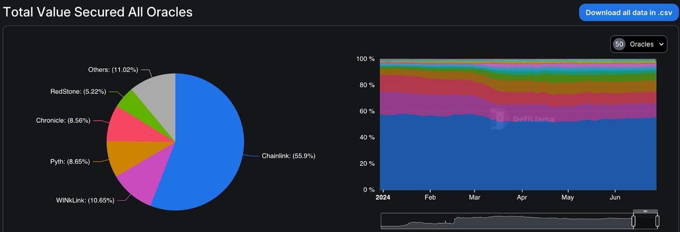Image resolution: width=680 pixels, height=232 pixels.
Task: Click the '40 %' y-axis label
Action: point(368,137)
